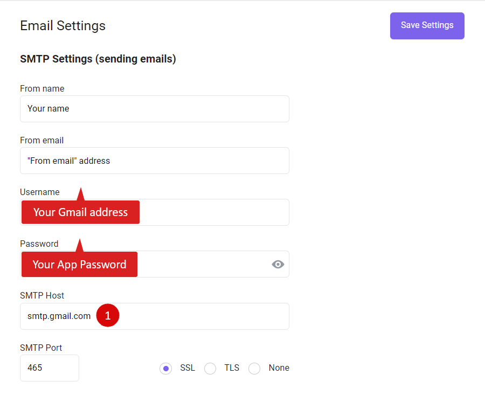Screen dimensions: 485x395
Task: Click the Password field label
Action: tap(39, 244)
